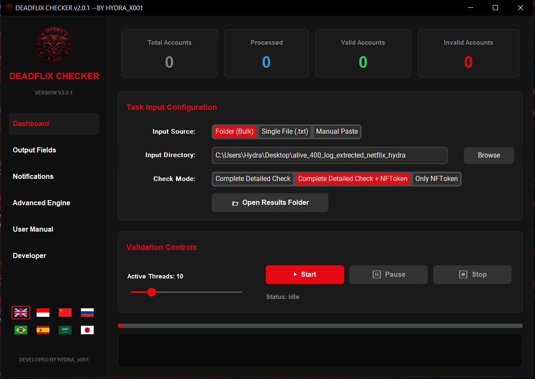Open the Notifications settings
This screenshot has height=379, width=535.
[x=54, y=176]
